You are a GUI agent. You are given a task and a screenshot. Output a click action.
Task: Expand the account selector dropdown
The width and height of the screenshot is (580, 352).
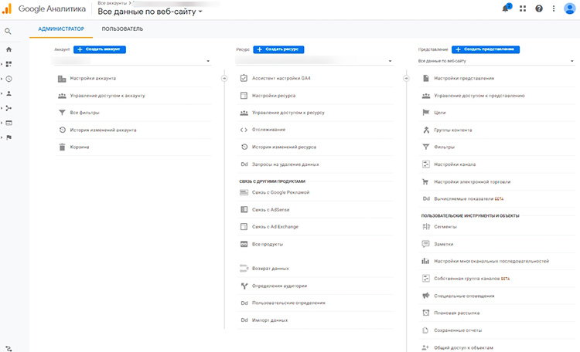[133, 60]
